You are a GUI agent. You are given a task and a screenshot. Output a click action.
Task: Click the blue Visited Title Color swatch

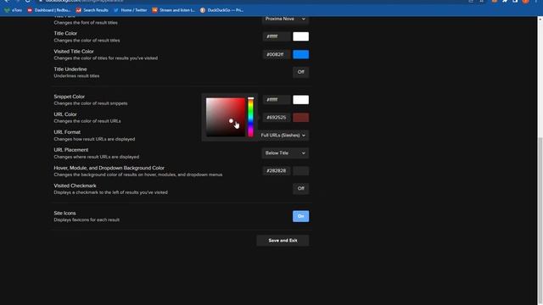point(300,54)
